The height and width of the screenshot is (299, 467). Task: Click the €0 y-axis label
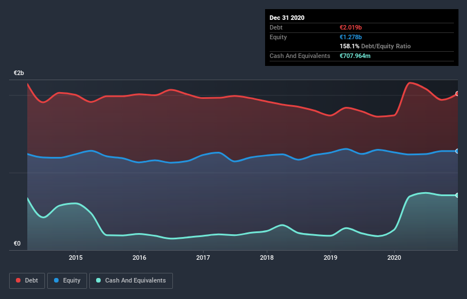point(17,243)
